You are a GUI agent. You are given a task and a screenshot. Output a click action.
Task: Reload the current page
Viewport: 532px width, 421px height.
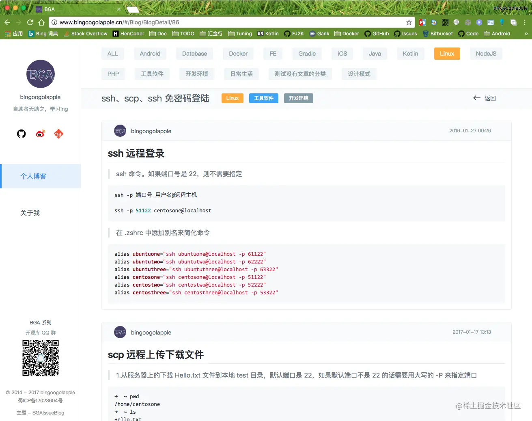[30, 22]
